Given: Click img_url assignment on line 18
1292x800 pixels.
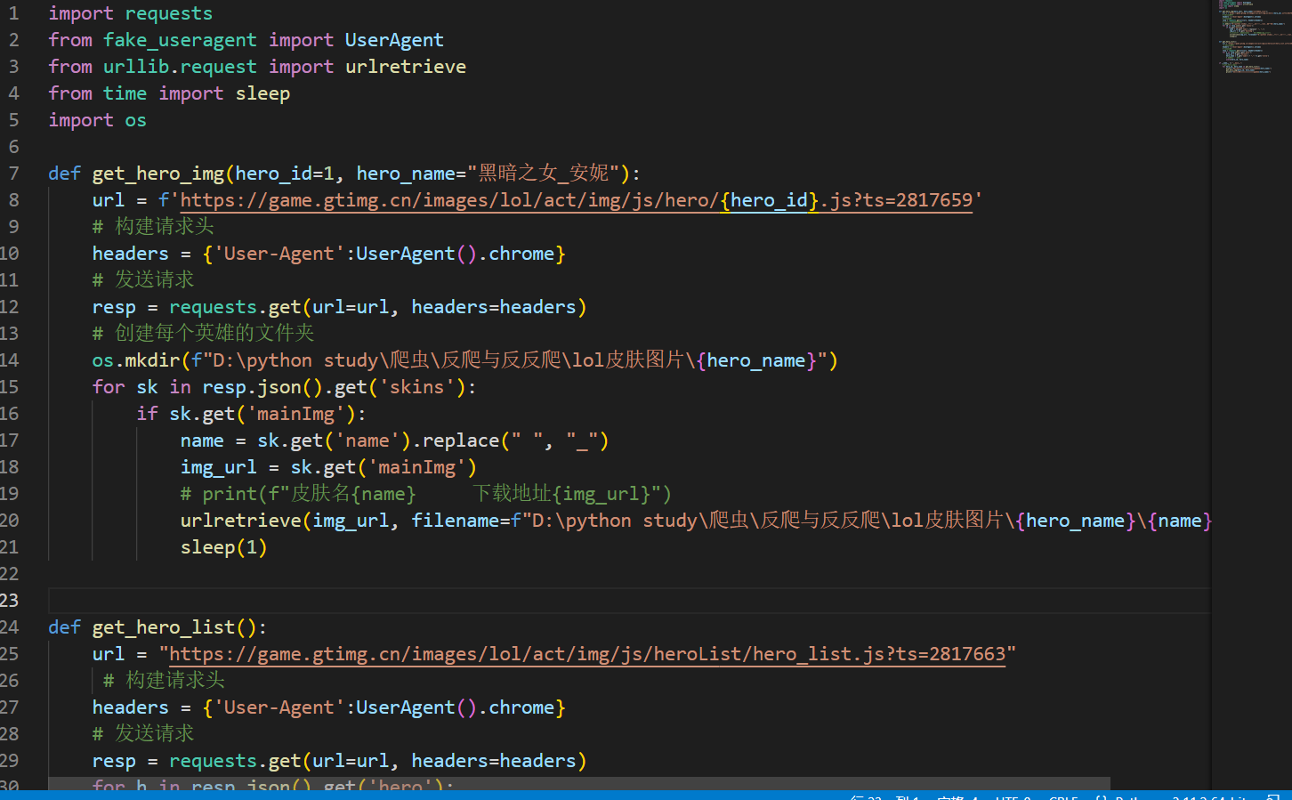Looking at the screenshot, I should click(x=219, y=467).
